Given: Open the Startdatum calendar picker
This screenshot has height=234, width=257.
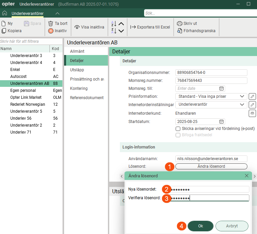Looking at the screenshot, I should pyautogui.click(x=221, y=122).
